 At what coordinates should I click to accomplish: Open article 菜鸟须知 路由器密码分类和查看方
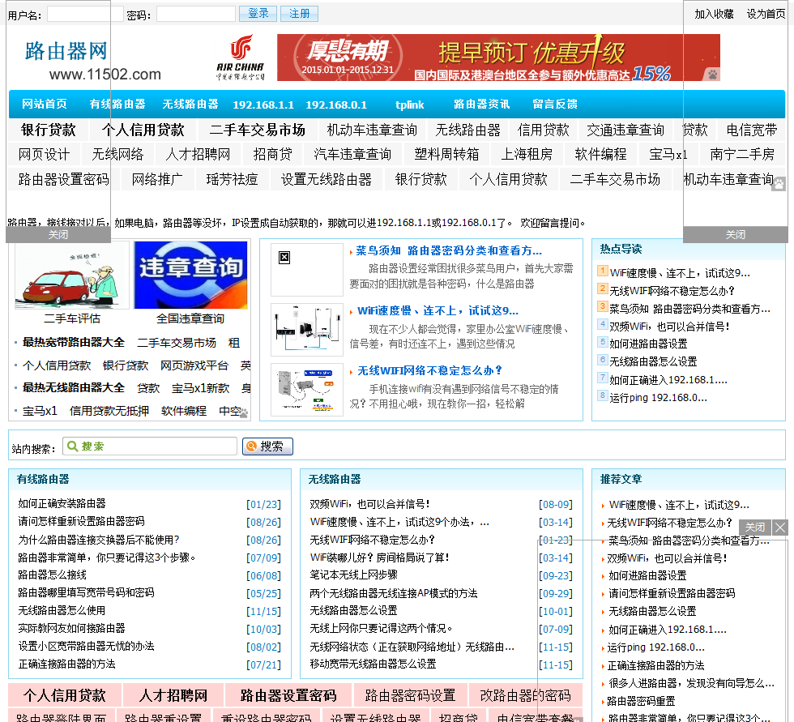[x=449, y=250]
